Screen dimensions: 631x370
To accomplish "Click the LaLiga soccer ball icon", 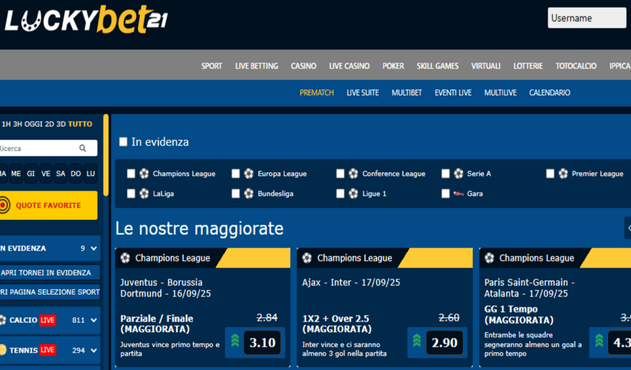I will click(x=144, y=194).
